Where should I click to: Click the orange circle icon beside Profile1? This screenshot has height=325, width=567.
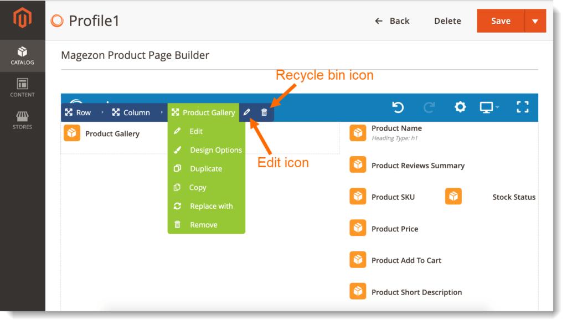pos(57,21)
